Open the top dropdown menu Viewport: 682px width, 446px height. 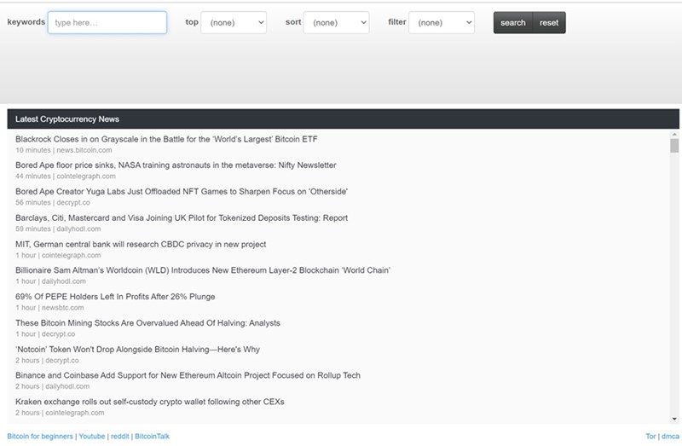(234, 22)
